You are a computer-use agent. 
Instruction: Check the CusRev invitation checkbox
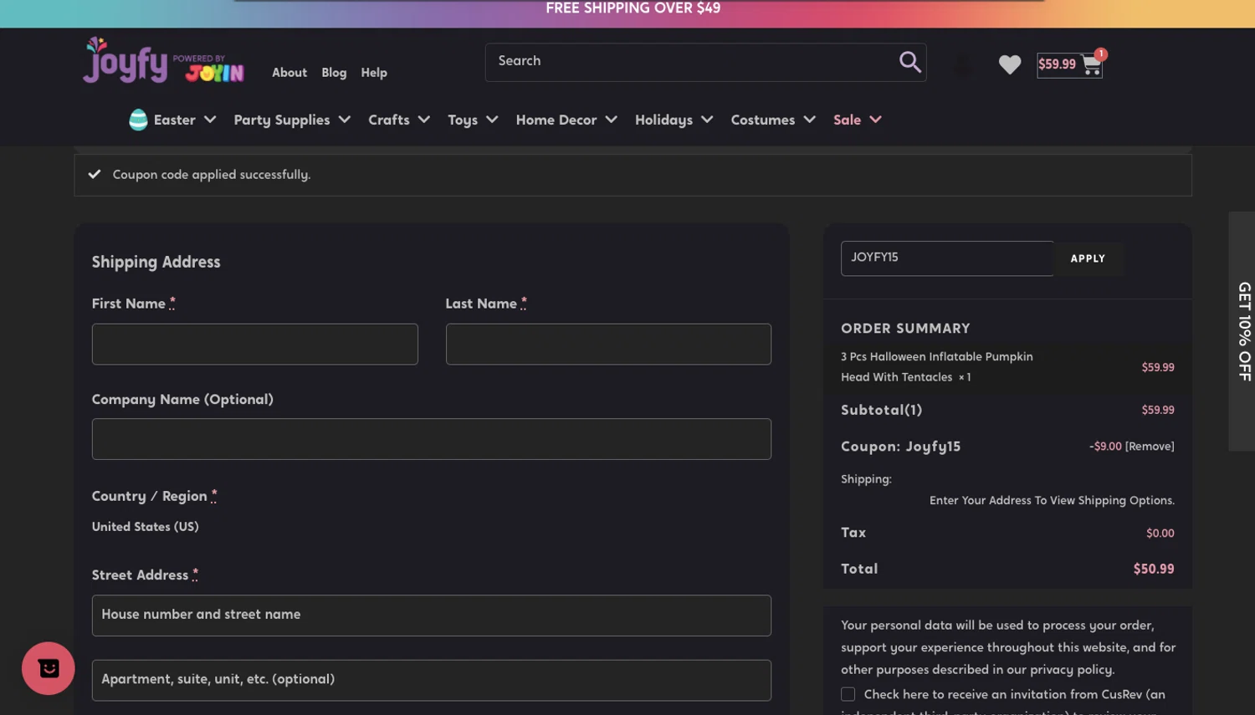848,694
